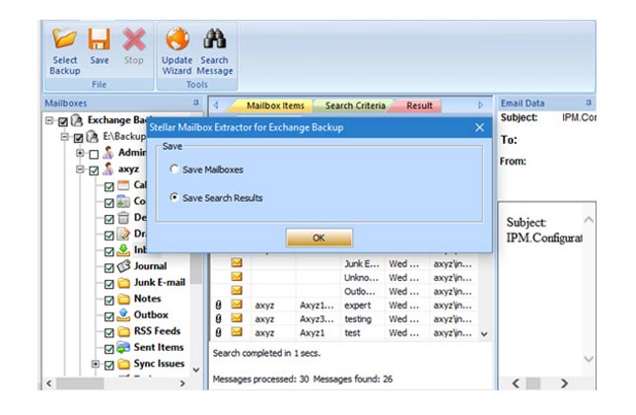Toggle the Admin mailbox checkbox
Screen dimensions: 636x415
pyautogui.click(x=94, y=154)
